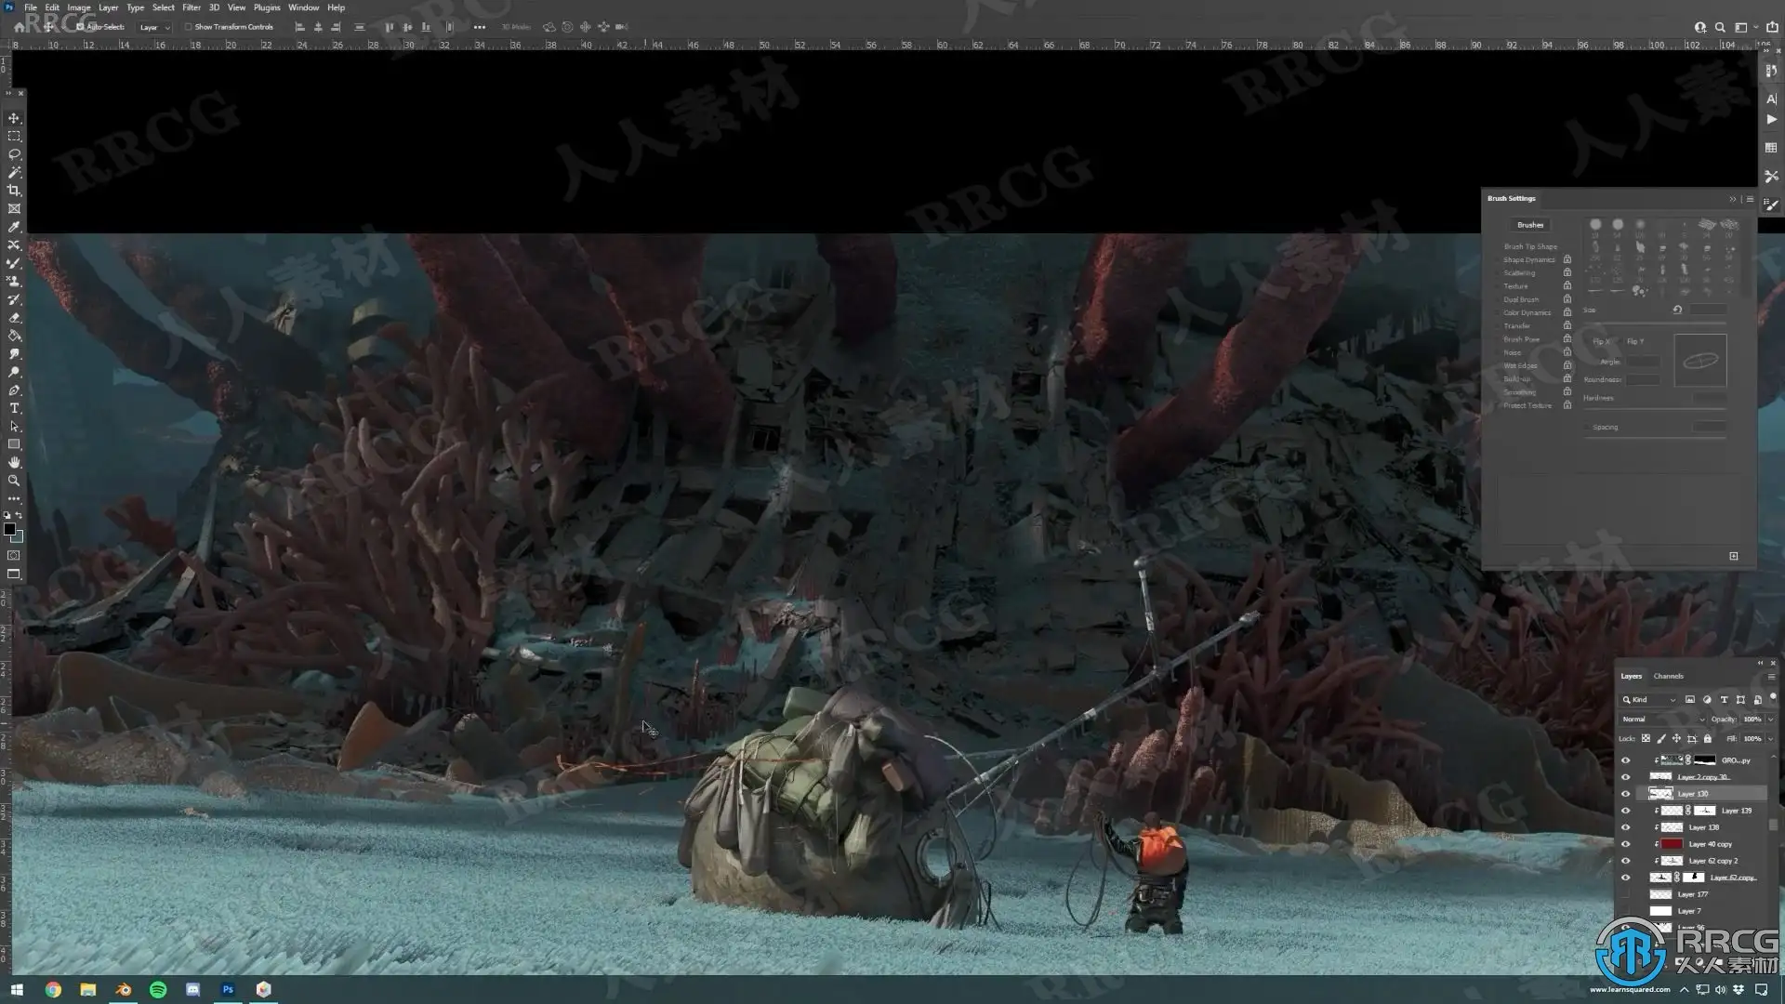Click the foreground color swatch

[9, 529]
